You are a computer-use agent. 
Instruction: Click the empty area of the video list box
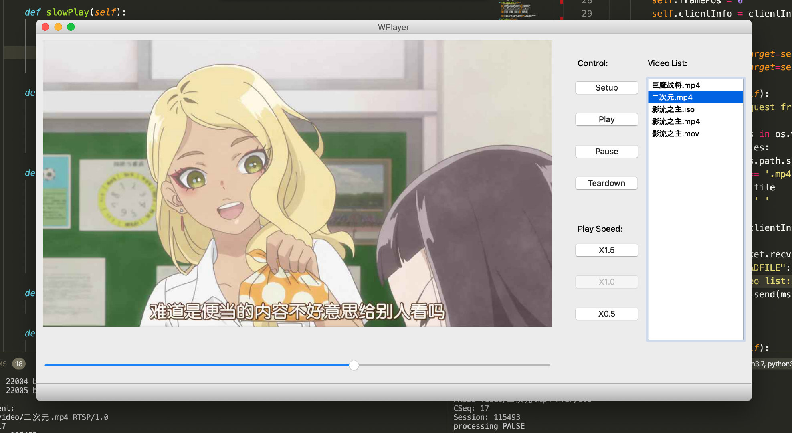tap(695, 241)
